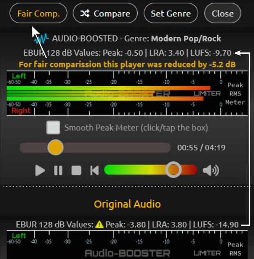Click the 'Peak: -0.50' value
The width and height of the screenshot is (254, 259).
(123, 53)
